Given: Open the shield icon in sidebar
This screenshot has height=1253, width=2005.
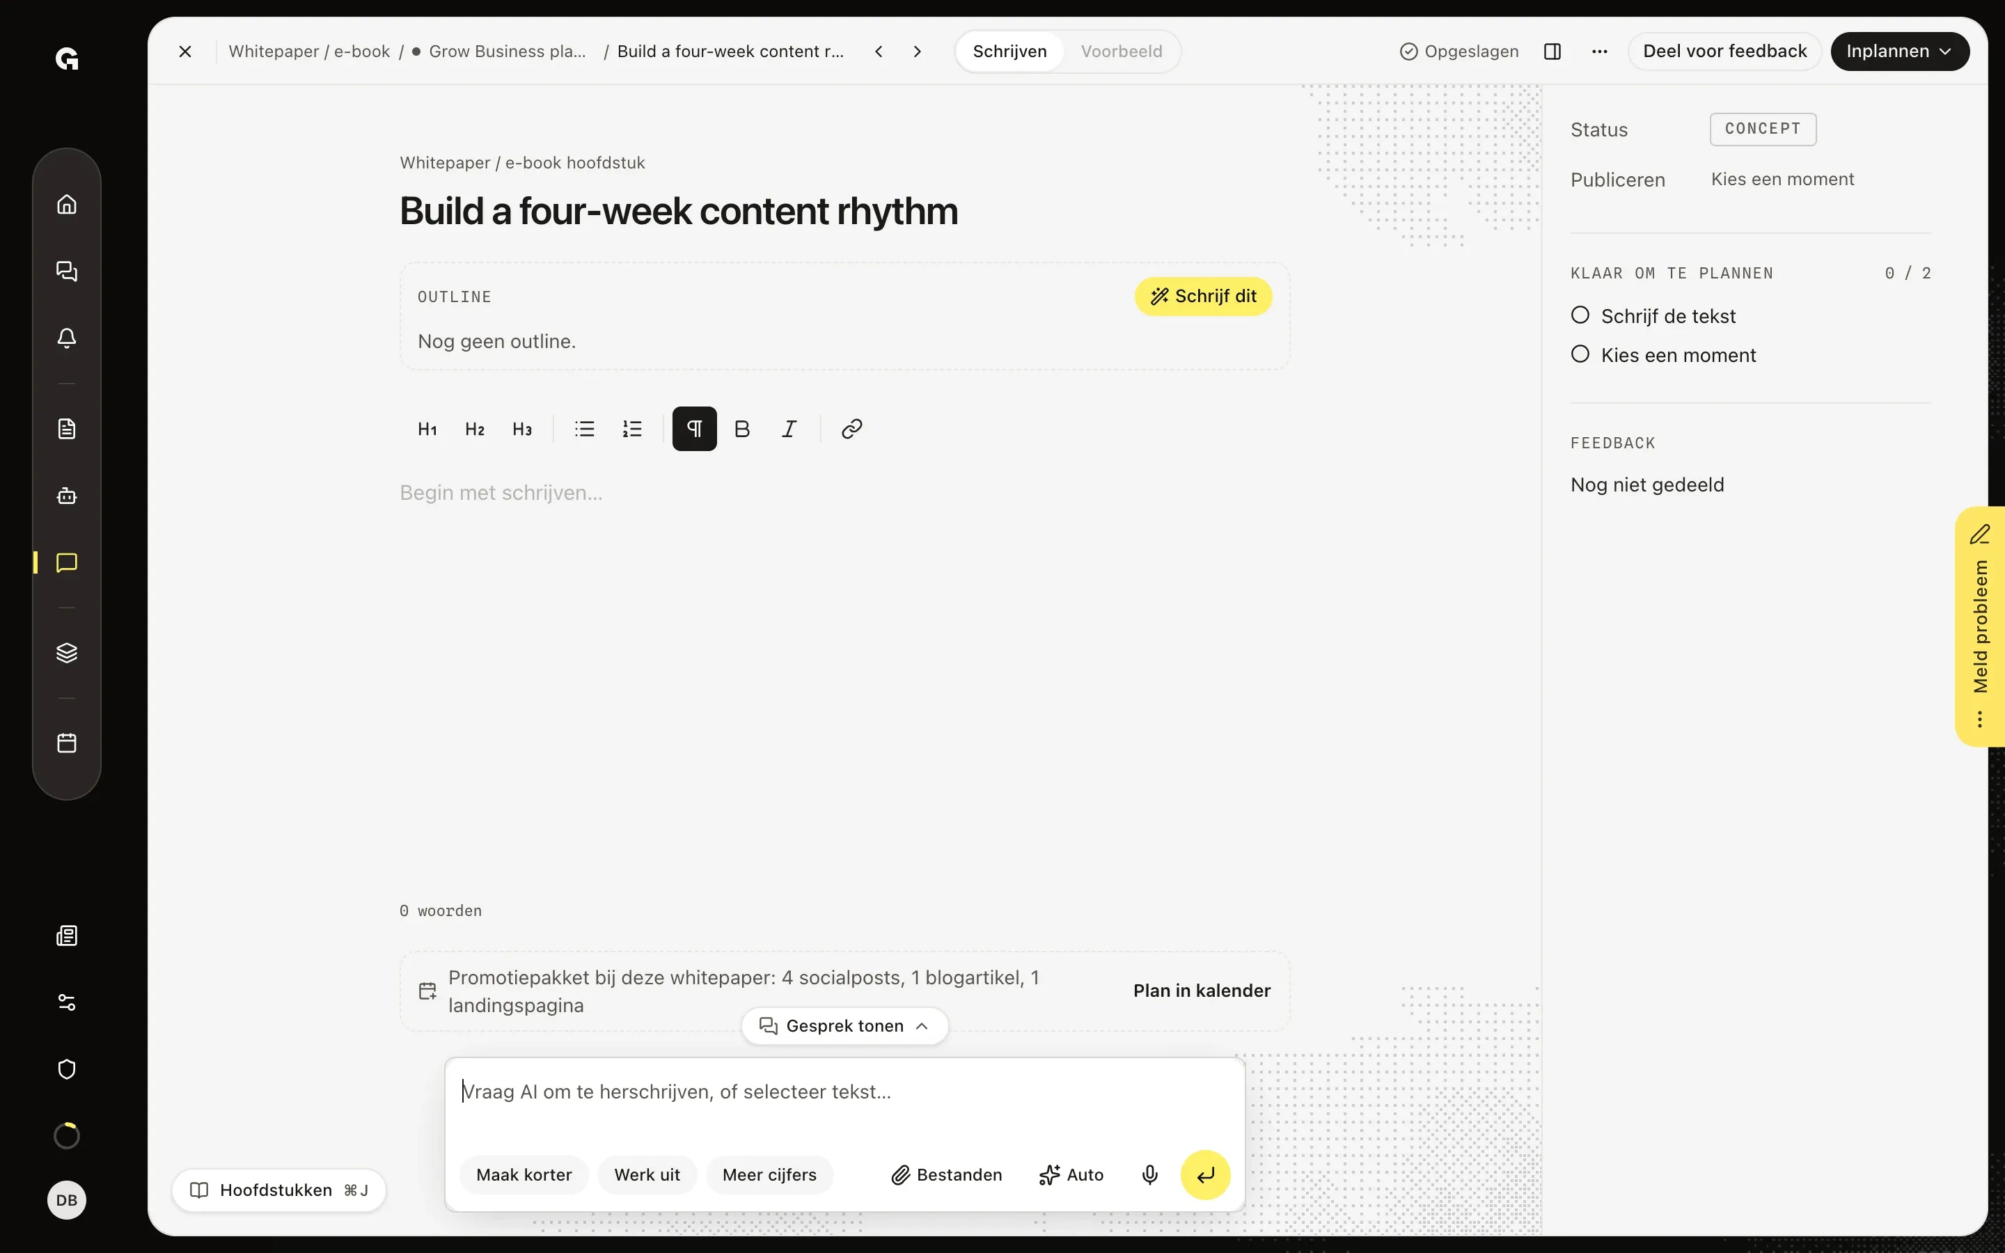Looking at the screenshot, I should pos(66,1069).
